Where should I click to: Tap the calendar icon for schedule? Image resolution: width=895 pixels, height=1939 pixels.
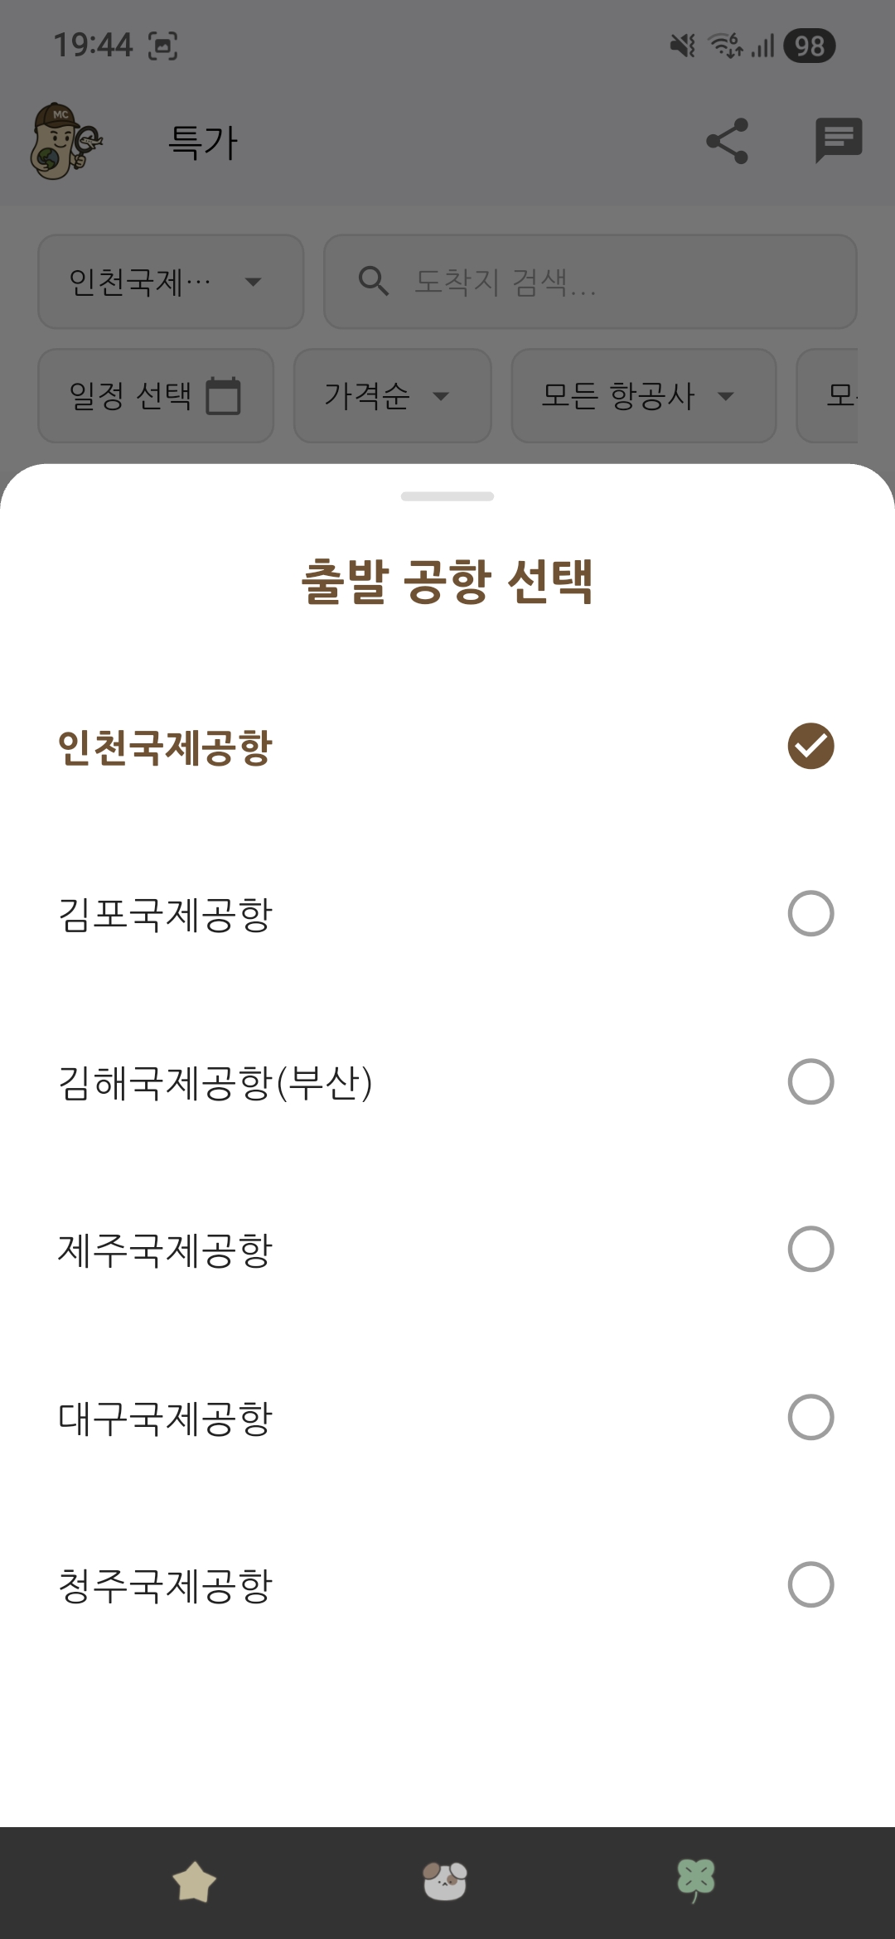tap(223, 395)
